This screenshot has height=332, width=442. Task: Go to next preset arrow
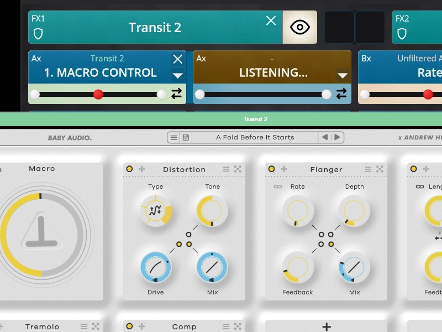coord(337,137)
